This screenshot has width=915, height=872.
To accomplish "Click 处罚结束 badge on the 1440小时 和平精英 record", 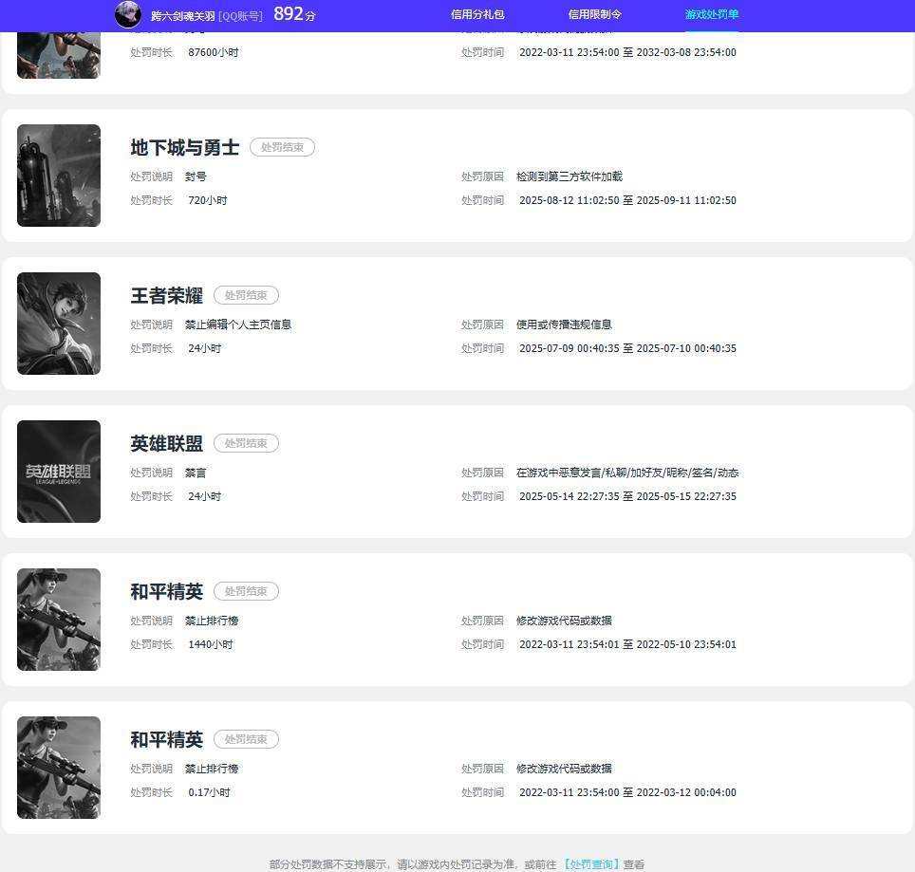I will (x=246, y=591).
